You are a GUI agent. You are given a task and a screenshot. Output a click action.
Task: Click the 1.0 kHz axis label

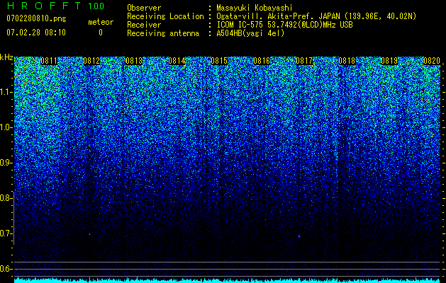tap(6, 127)
